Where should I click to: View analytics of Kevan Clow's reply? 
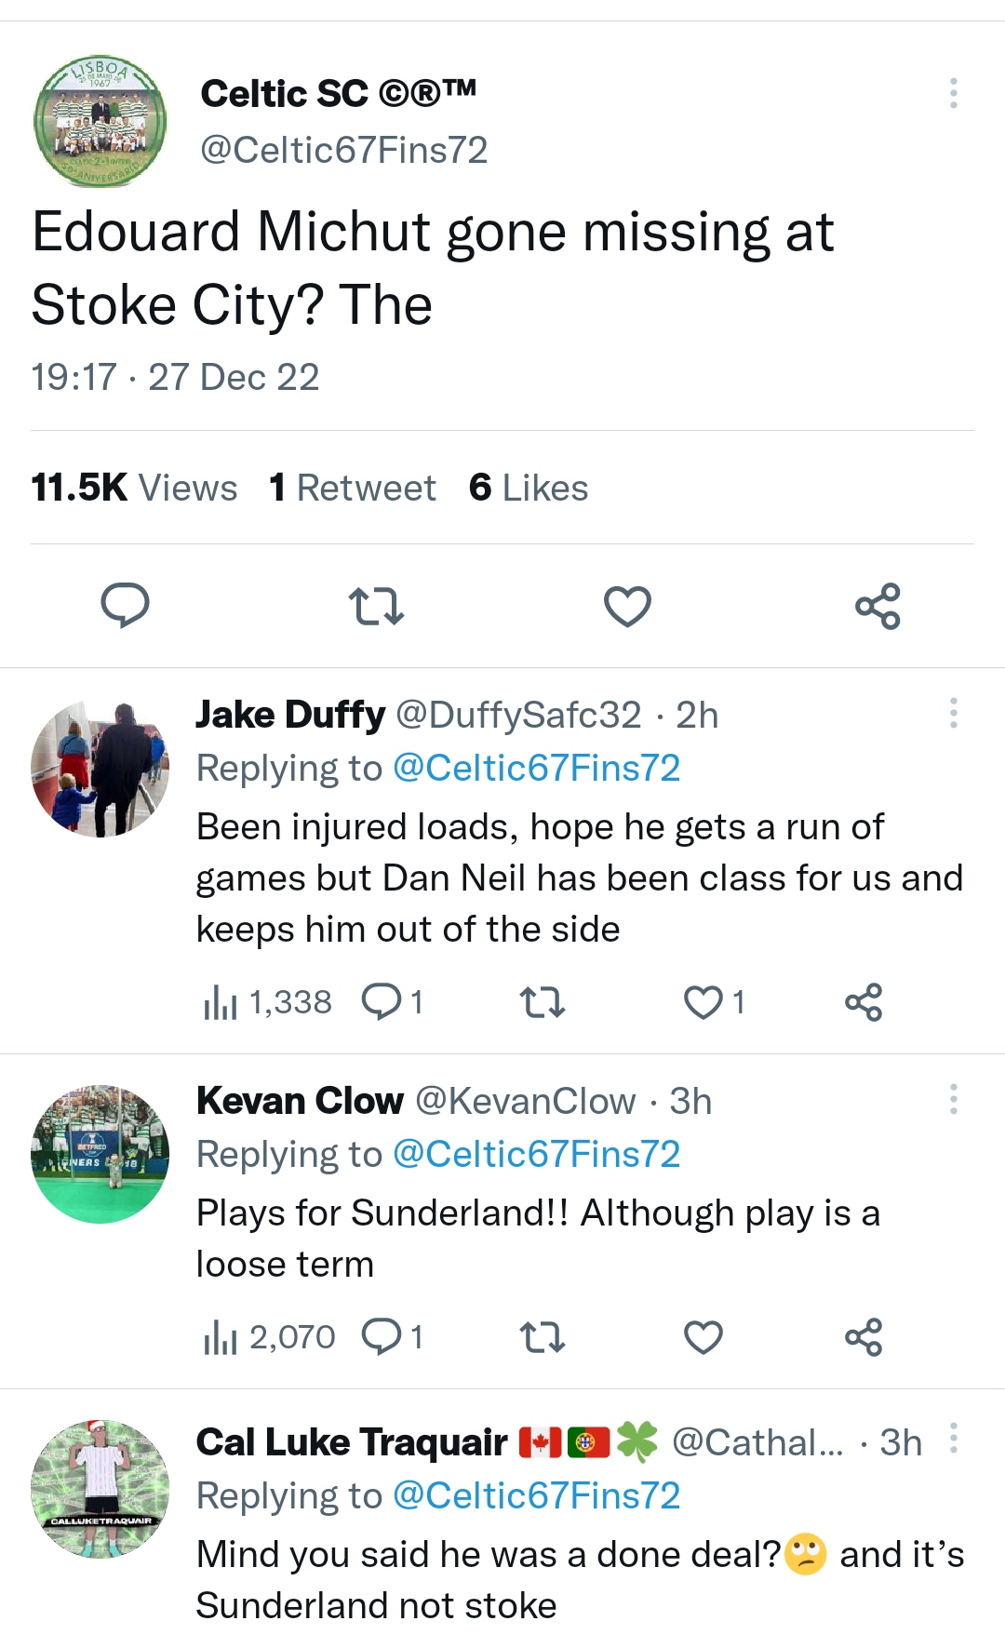click(221, 1337)
